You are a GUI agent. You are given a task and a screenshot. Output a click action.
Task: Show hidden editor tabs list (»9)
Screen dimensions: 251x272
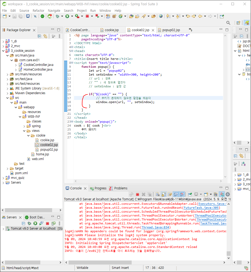[191, 30]
